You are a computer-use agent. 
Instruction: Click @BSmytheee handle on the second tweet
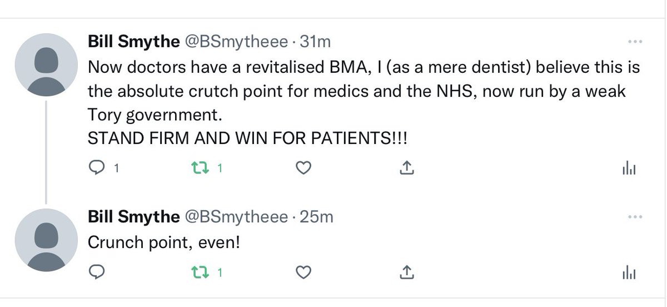(233, 216)
